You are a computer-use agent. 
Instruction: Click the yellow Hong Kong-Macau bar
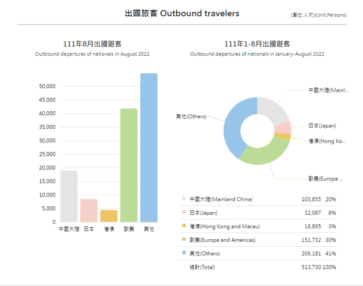109,216
